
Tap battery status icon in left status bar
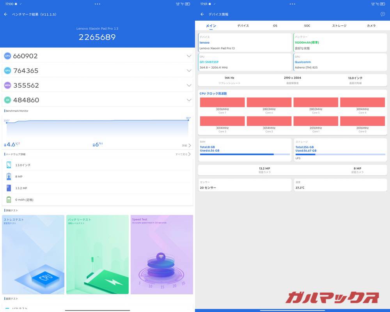click(188, 4)
